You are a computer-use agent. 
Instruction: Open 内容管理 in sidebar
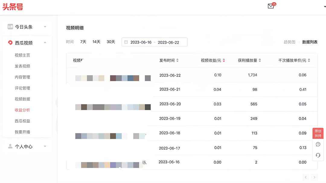pos(22,77)
